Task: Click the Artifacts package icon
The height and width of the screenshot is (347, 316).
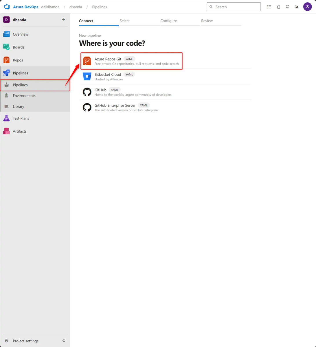Action: [x=6, y=131]
